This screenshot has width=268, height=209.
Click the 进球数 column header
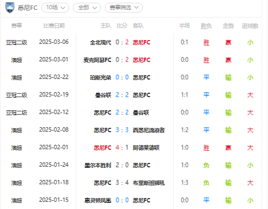point(250,26)
